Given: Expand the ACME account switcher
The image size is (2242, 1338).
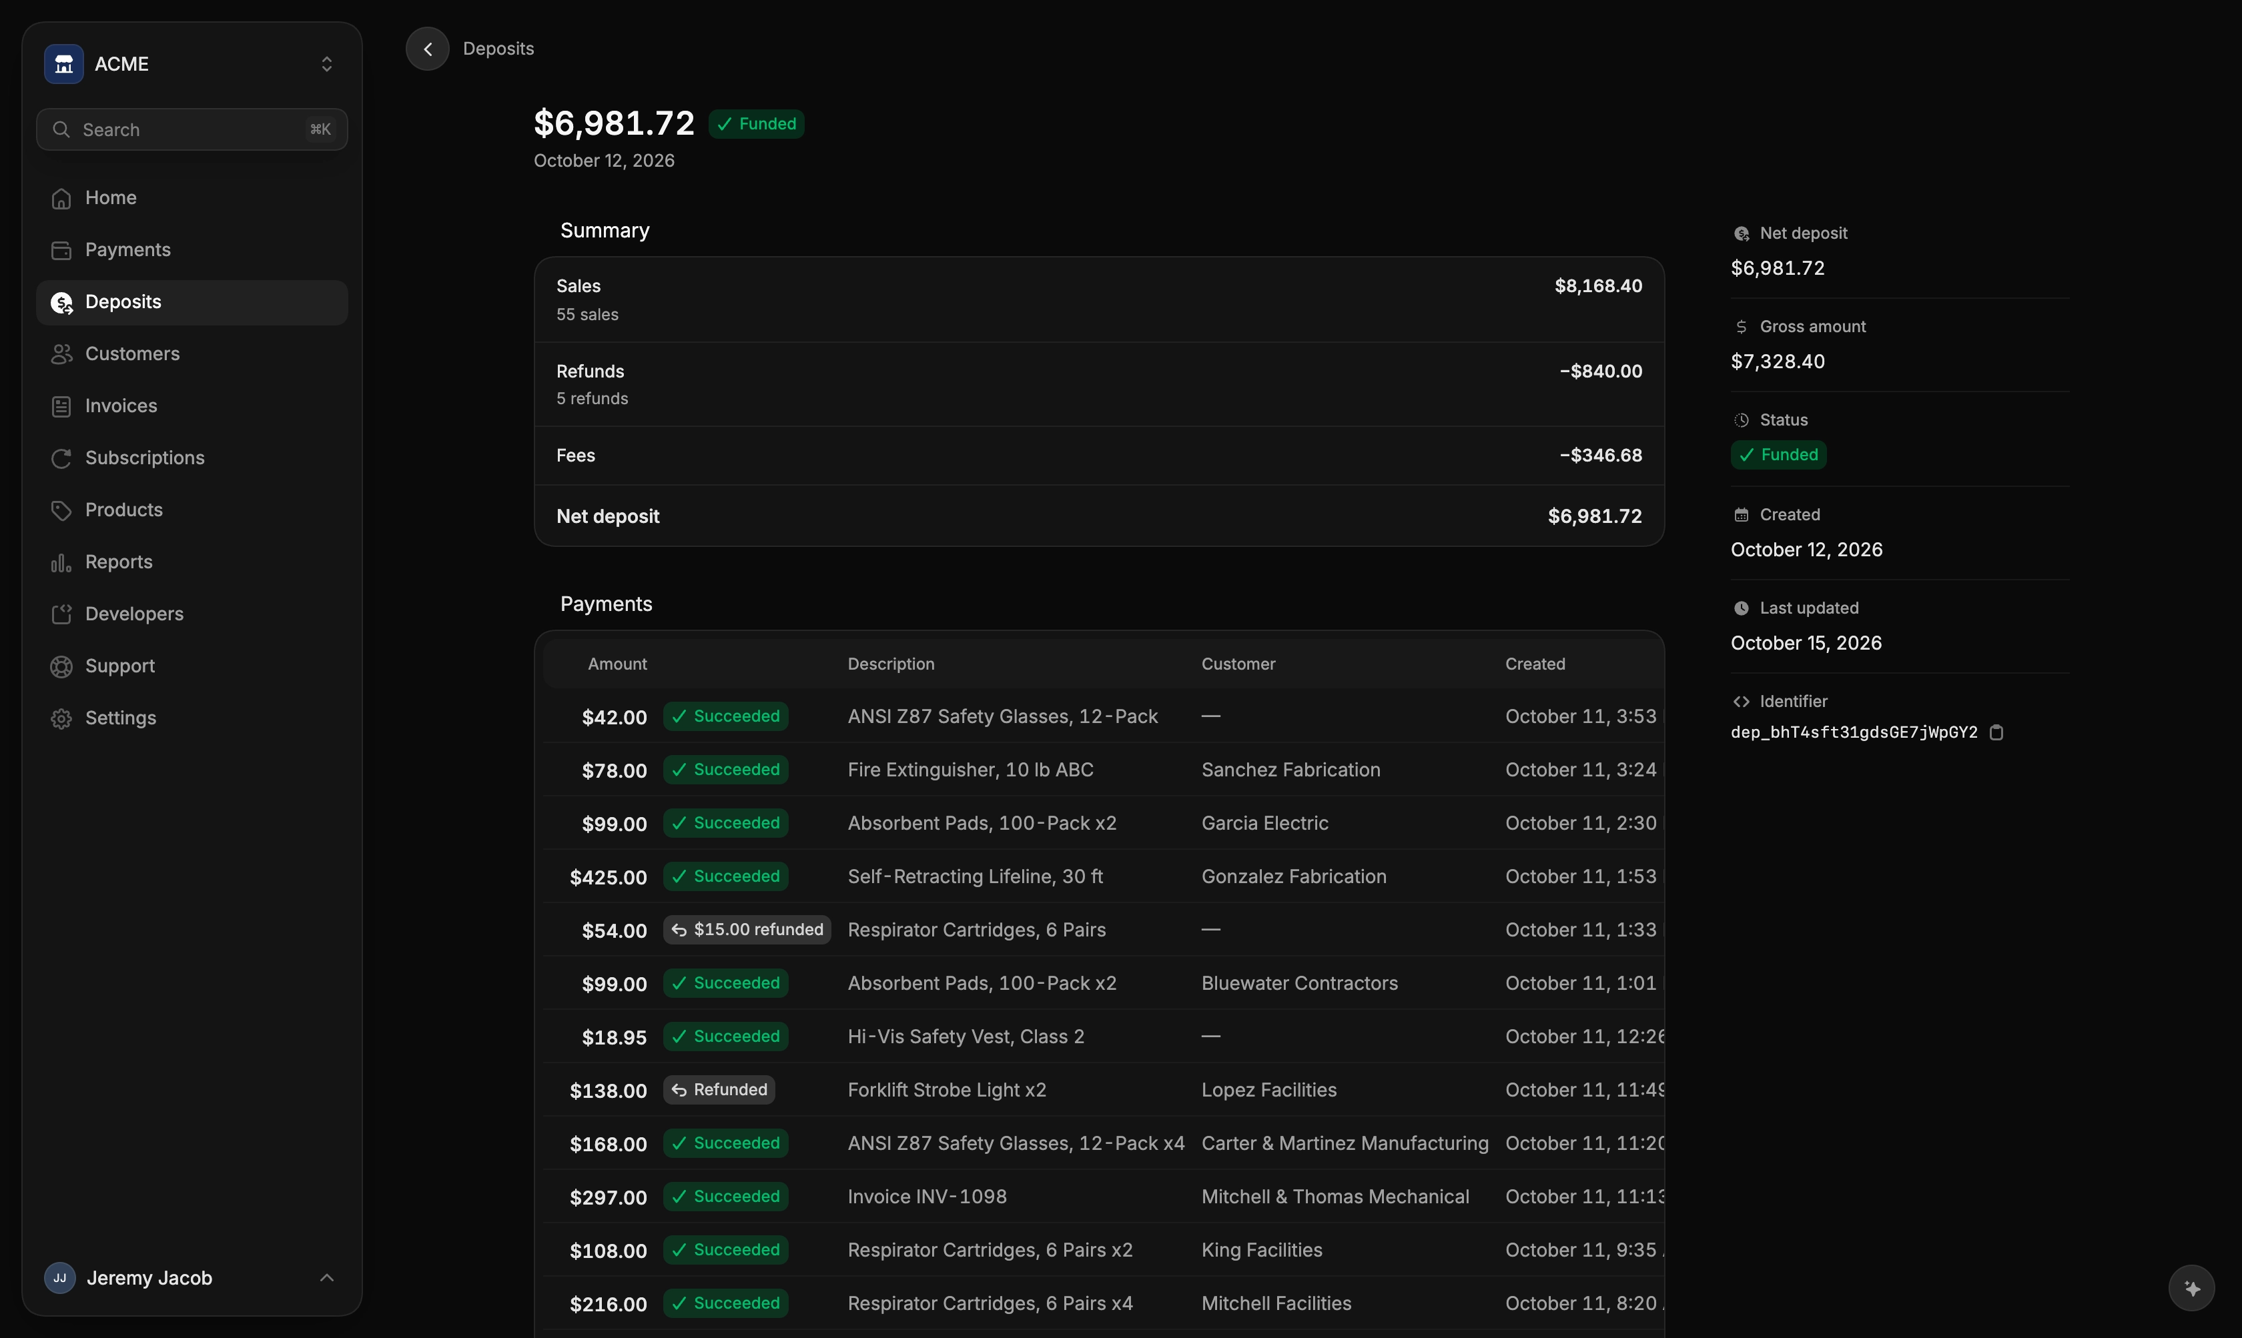Looking at the screenshot, I should pyautogui.click(x=326, y=64).
